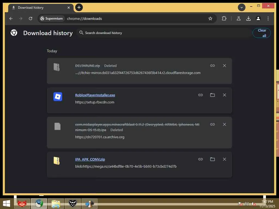Open a new tab
The width and height of the screenshot is (279, 209).
click(79, 7)
